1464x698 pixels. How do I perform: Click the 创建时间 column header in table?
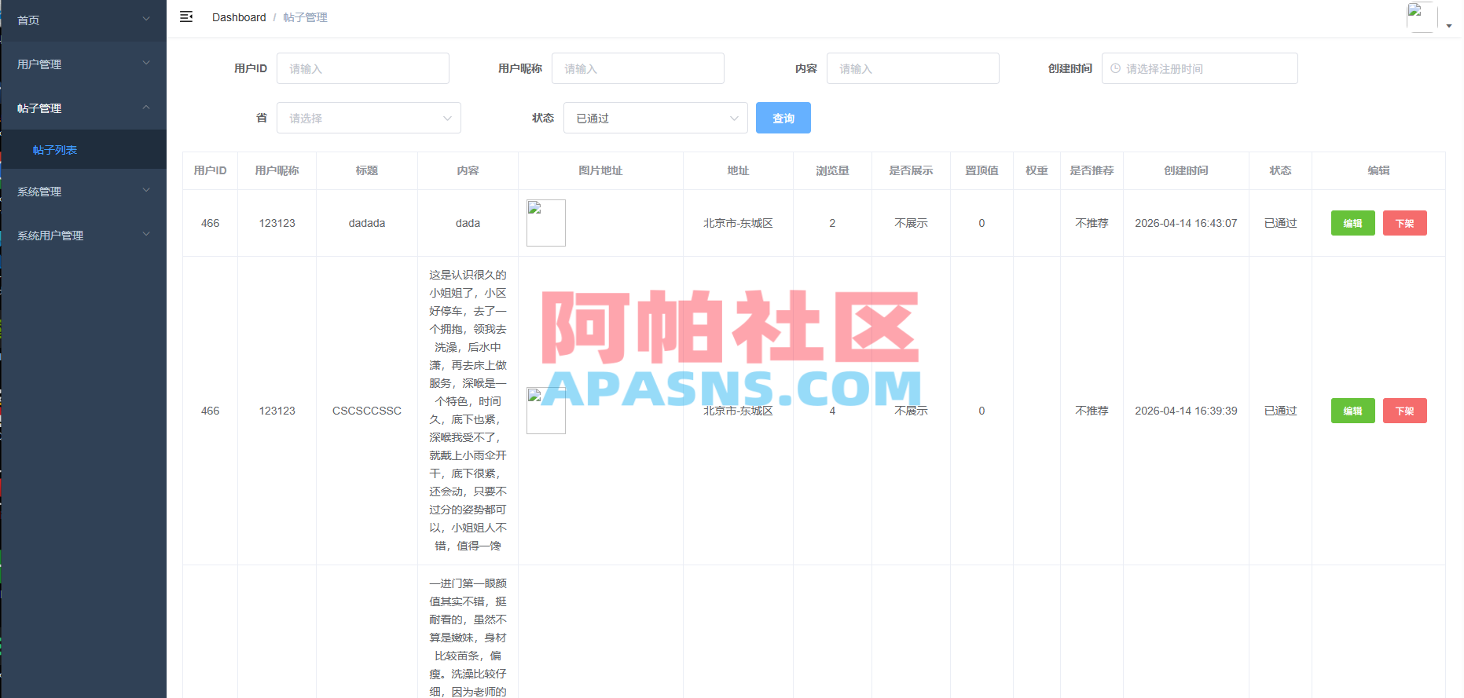1186,170
